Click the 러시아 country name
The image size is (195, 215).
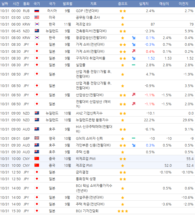click(52, 11)
